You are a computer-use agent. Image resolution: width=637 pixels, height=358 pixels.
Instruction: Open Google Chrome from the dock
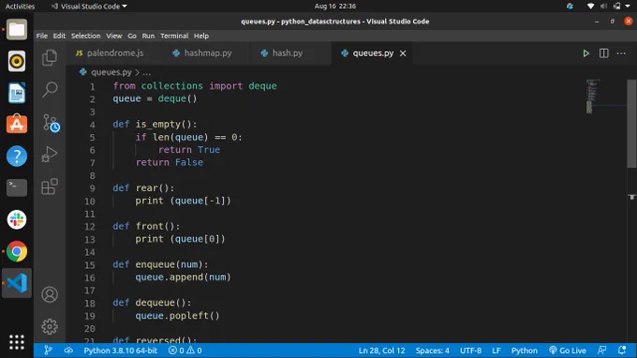click(x=17, y=251)
